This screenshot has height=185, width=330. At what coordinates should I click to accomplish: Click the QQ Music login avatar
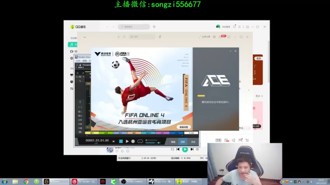tap(218, 27)
